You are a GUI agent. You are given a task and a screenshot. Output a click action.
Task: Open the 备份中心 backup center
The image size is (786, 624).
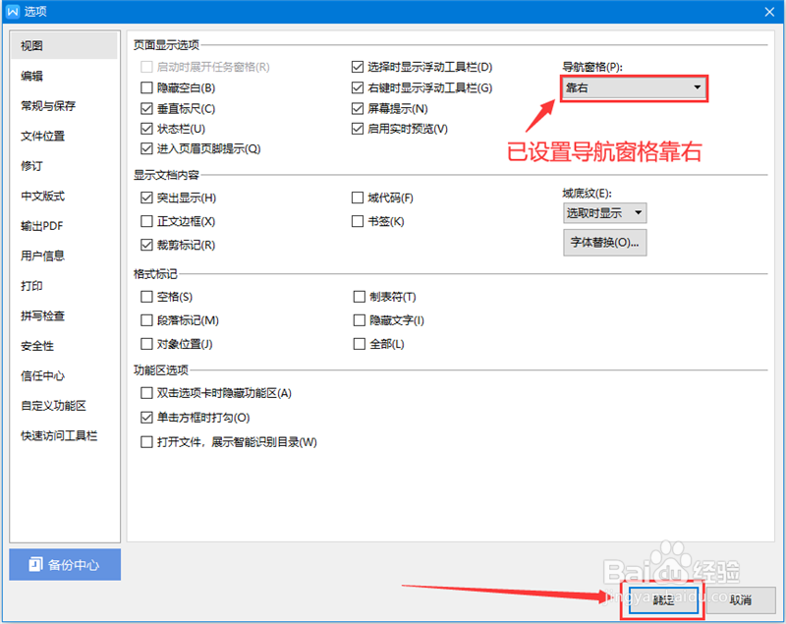coord(64,564)
